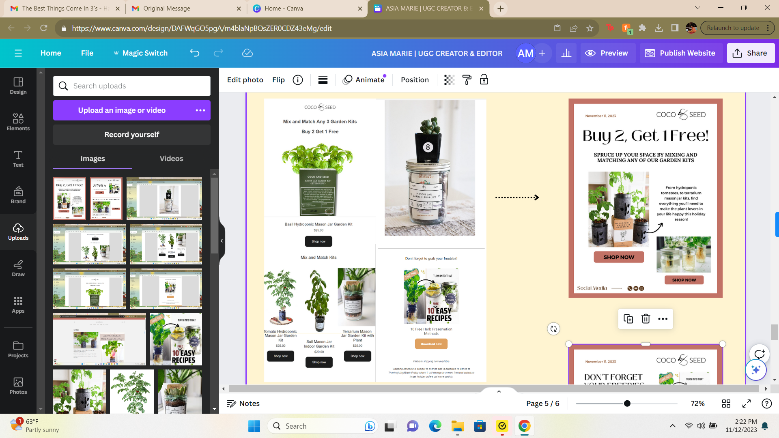Screen dimensions: 779x438
Task: Check the cloud save status icon
Action: [247, 53]
